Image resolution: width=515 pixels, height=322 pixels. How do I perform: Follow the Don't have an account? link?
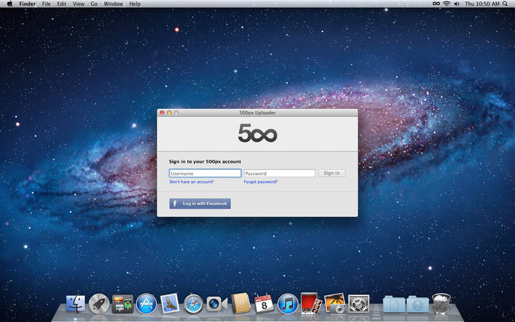(x=191, y=182)
